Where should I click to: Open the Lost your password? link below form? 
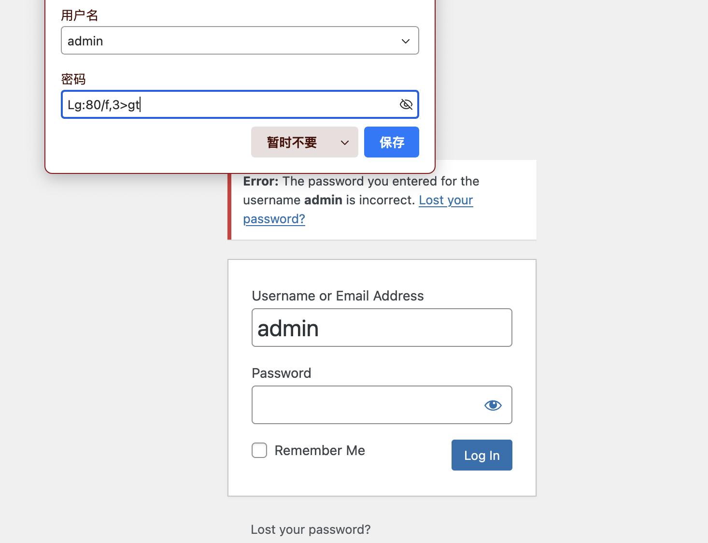pyautogui.click(x=311, y=529)
